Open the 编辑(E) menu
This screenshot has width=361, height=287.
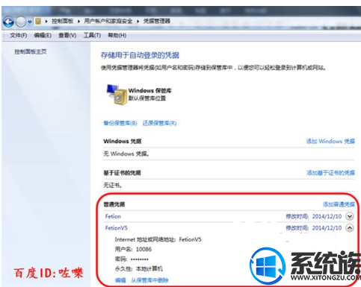click(43, 35)
